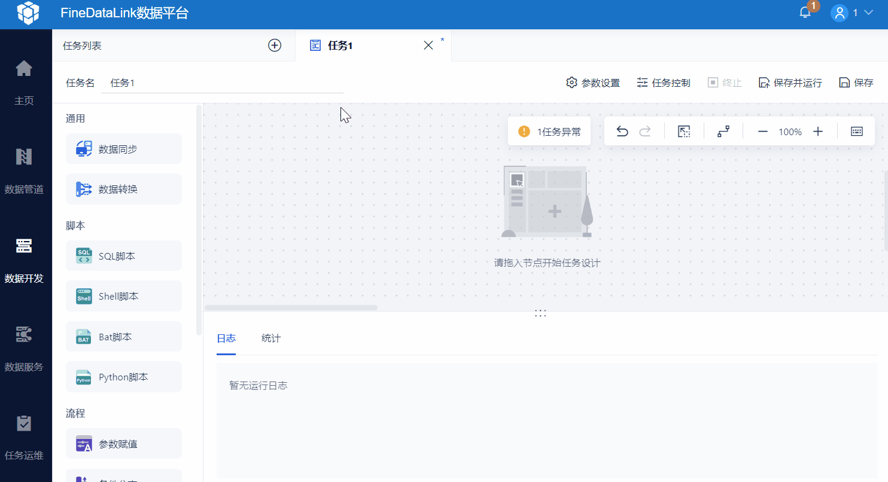The image size is (888, 482).
Task: Select the SQL脚本 node
Action: 124,256
